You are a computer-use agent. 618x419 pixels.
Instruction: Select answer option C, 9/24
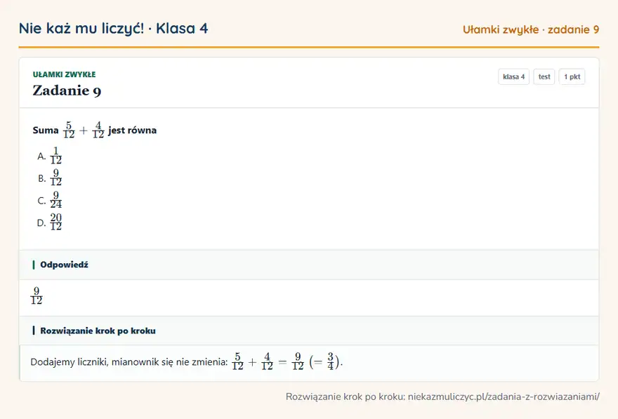point(50,201)
